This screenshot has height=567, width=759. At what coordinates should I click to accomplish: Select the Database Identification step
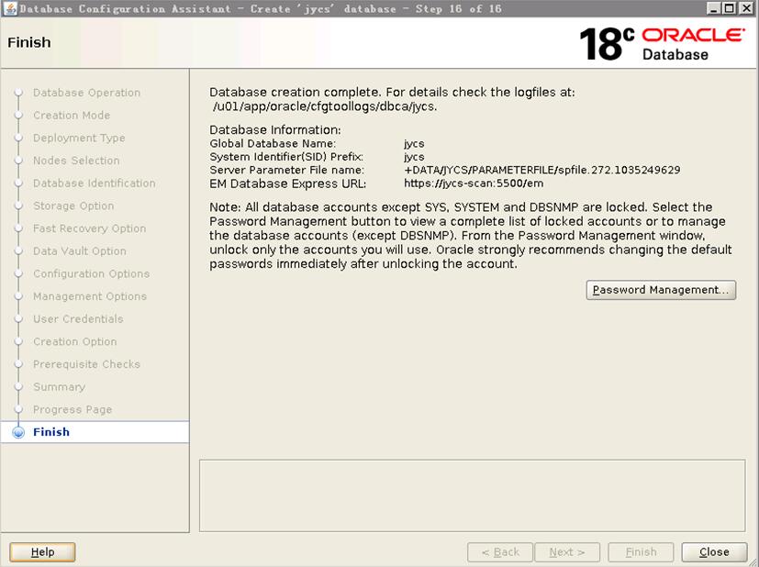(x=95, y=183)
